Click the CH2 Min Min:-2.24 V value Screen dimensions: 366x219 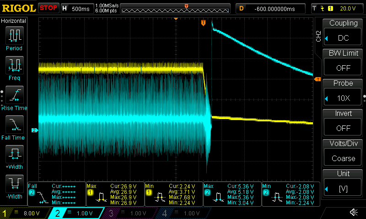[300, 203]
